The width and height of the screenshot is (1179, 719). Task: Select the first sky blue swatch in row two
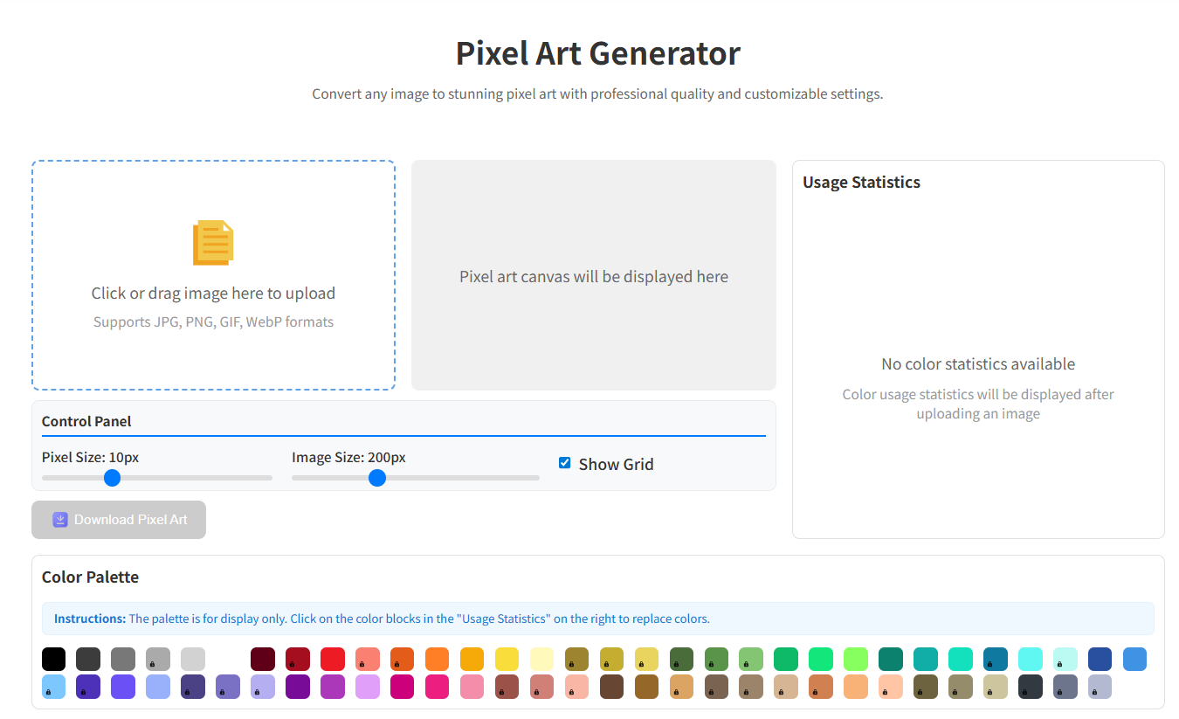click(x=53, y=687)
